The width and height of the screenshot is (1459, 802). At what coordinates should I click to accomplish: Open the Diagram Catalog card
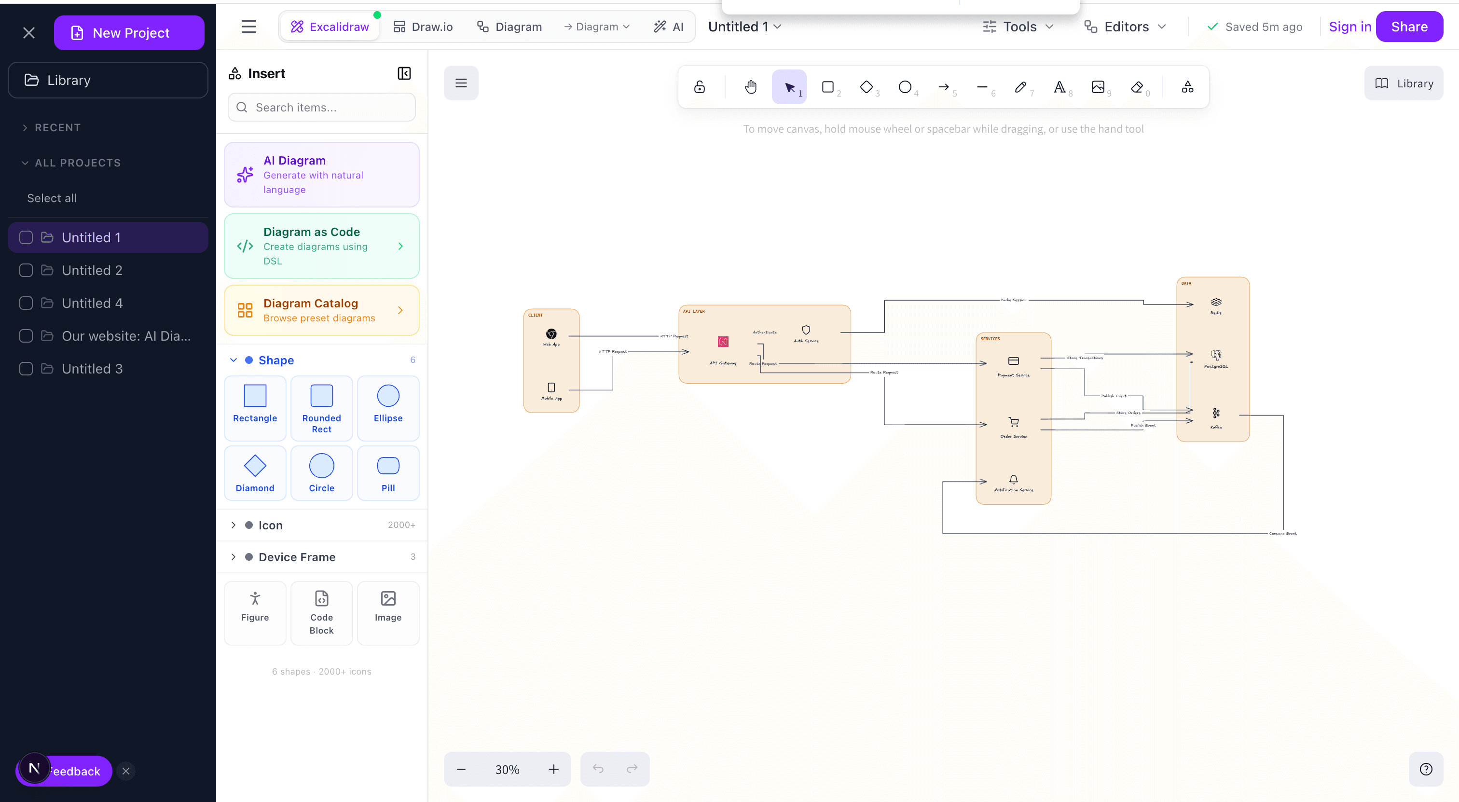click(x=322, y=310)
